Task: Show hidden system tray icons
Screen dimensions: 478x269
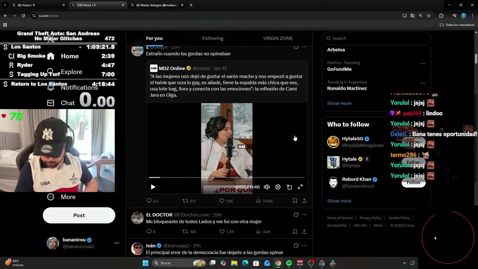Action: pos(404,263)
